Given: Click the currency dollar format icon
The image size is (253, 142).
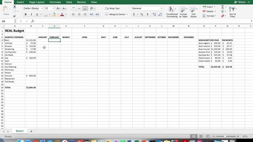Looking at the screenshot, I should [x=134, y=14].
